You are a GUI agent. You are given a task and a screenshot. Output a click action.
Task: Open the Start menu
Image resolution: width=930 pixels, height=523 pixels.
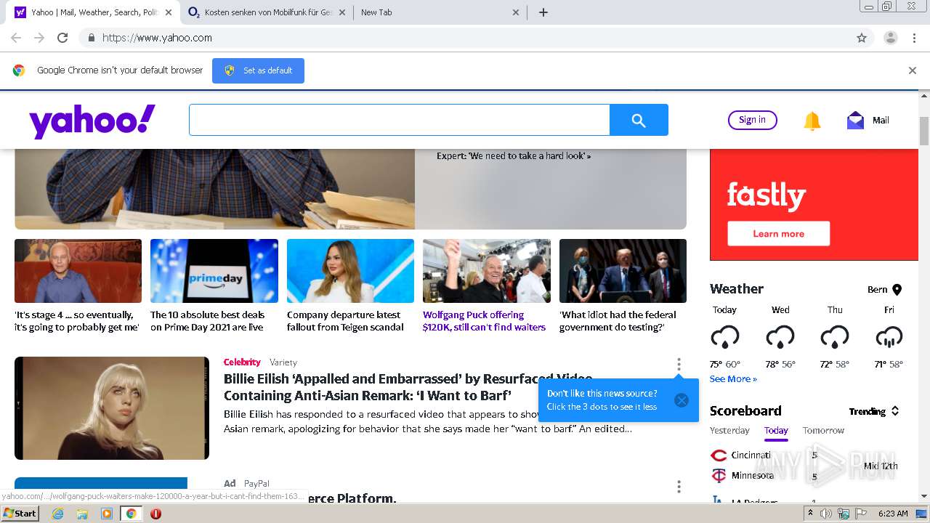click(20, 514)
